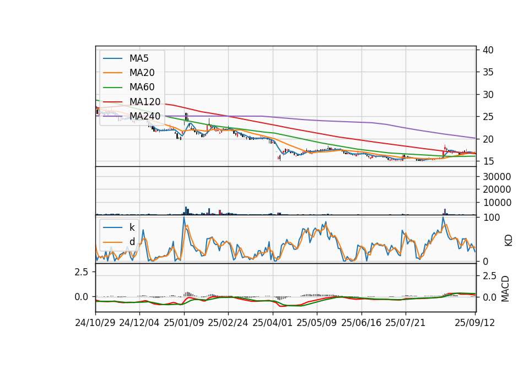Click the price axis value 20
This screenshot has height=380, width=529.
488,139
